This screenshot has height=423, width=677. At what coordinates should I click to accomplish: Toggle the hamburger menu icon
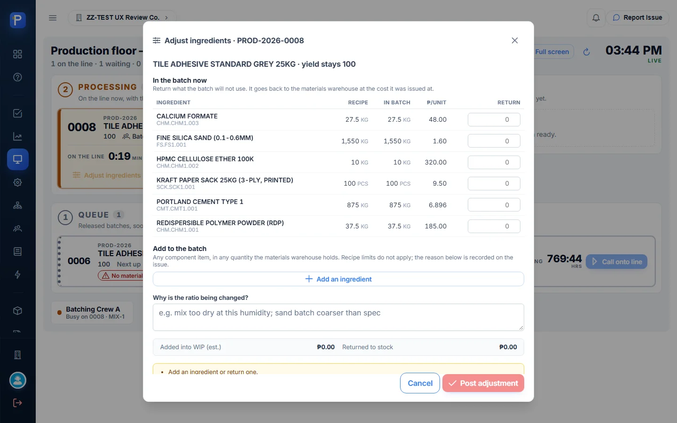point(53,18)
